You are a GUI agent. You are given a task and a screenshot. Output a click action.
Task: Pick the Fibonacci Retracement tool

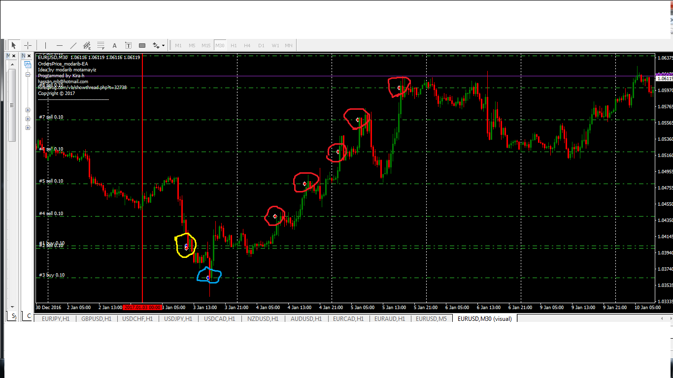(101, 45)
